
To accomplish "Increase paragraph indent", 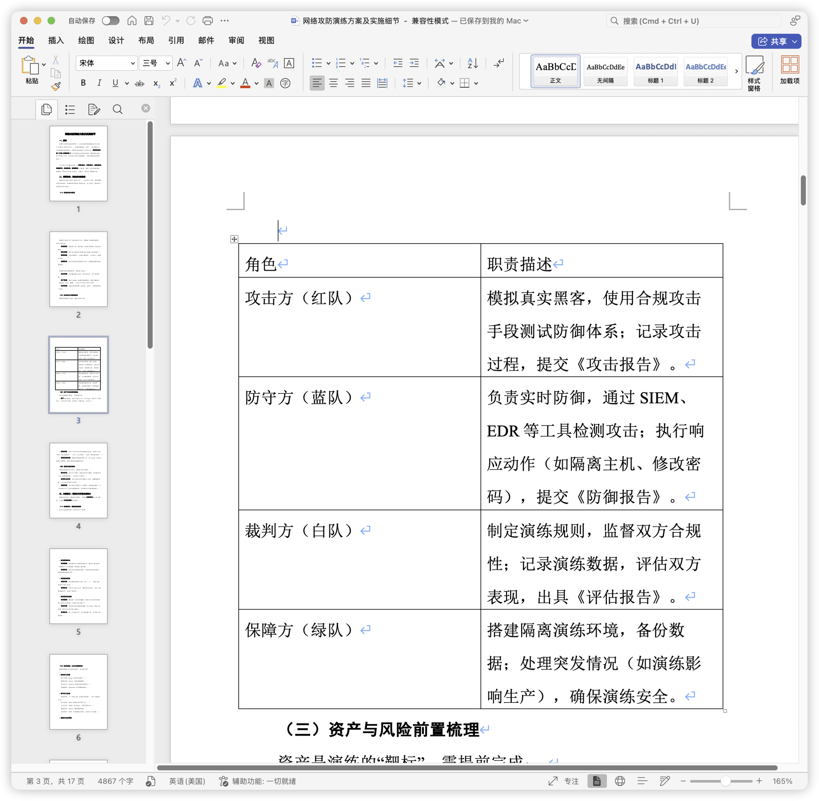I will pyautogui.click(x=414, y=63).
